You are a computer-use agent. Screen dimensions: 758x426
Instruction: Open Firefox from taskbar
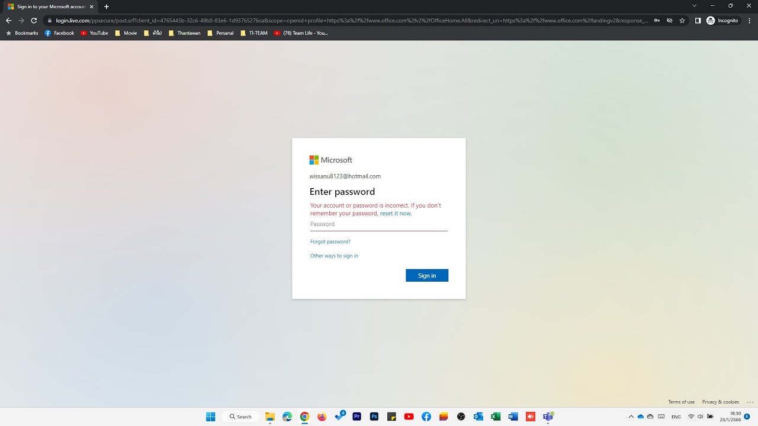pyautogui.click(x=322, y=417)
